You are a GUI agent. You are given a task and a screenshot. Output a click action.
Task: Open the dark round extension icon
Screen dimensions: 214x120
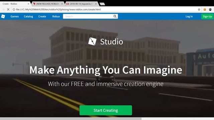[210, 9]
